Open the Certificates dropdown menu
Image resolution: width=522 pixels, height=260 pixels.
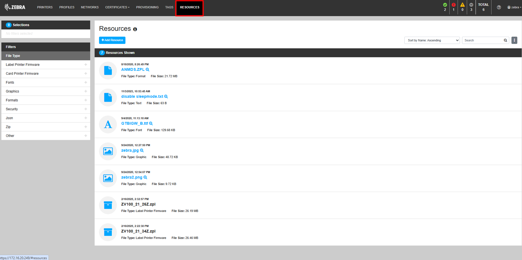point(117,7)
